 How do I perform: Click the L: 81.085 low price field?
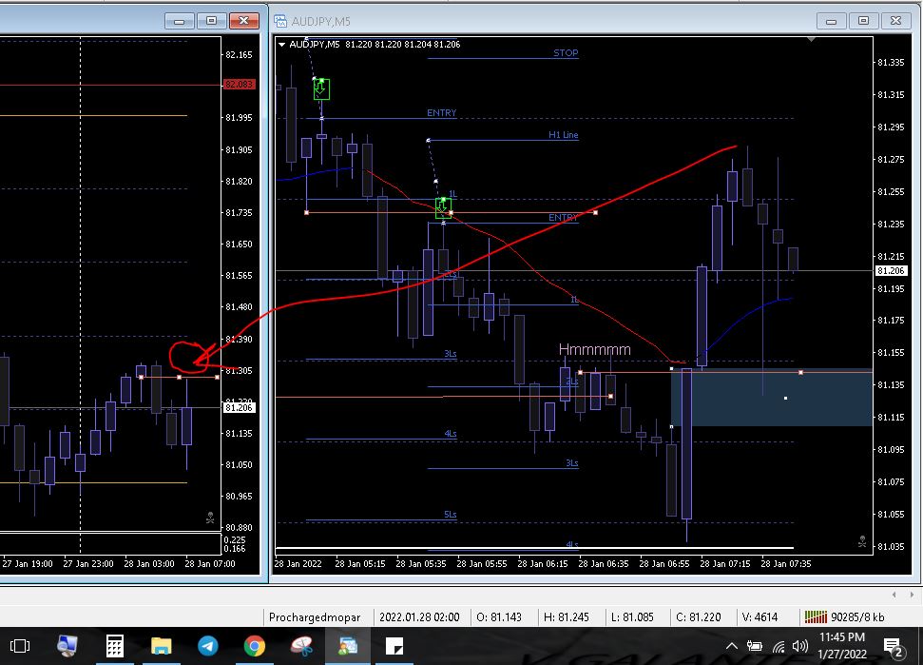pos(632,617)
